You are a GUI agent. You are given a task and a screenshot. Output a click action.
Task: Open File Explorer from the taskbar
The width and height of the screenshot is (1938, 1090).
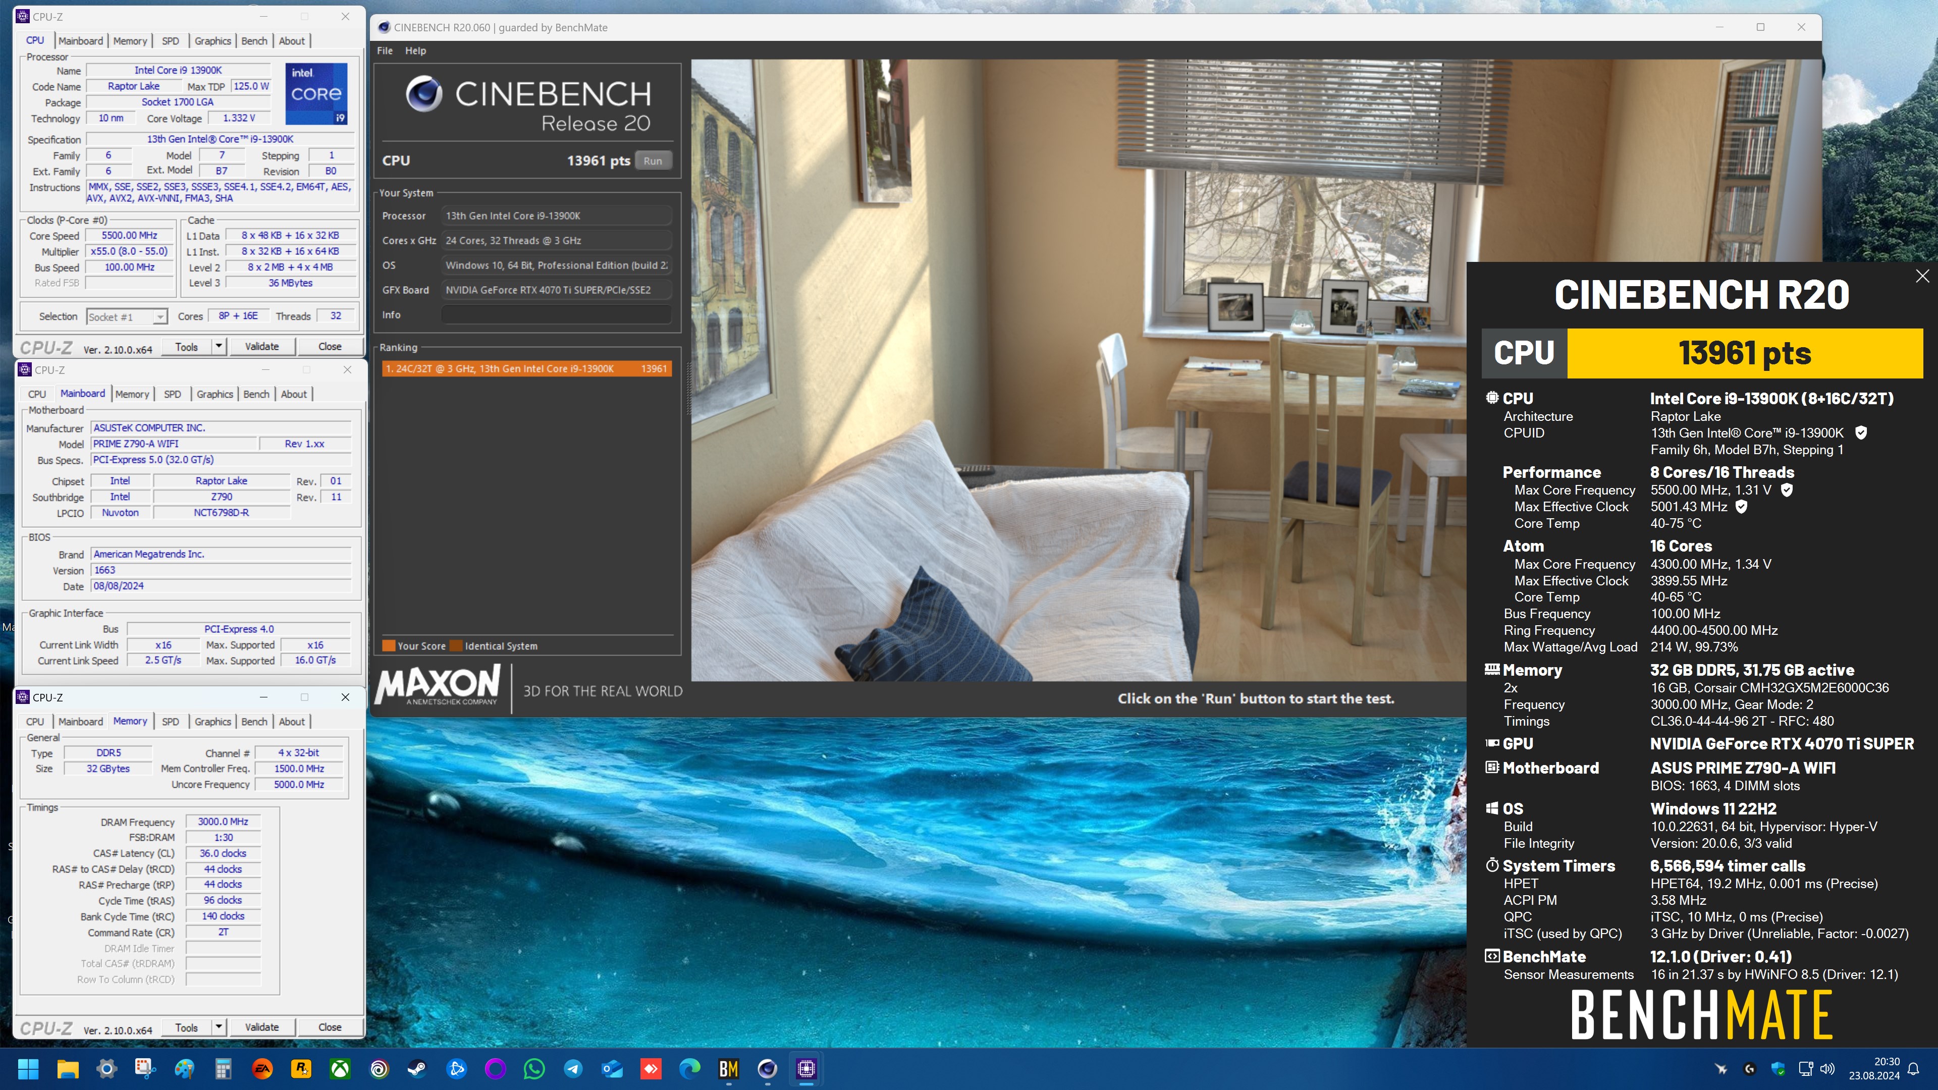click(x=68, y=1068)
